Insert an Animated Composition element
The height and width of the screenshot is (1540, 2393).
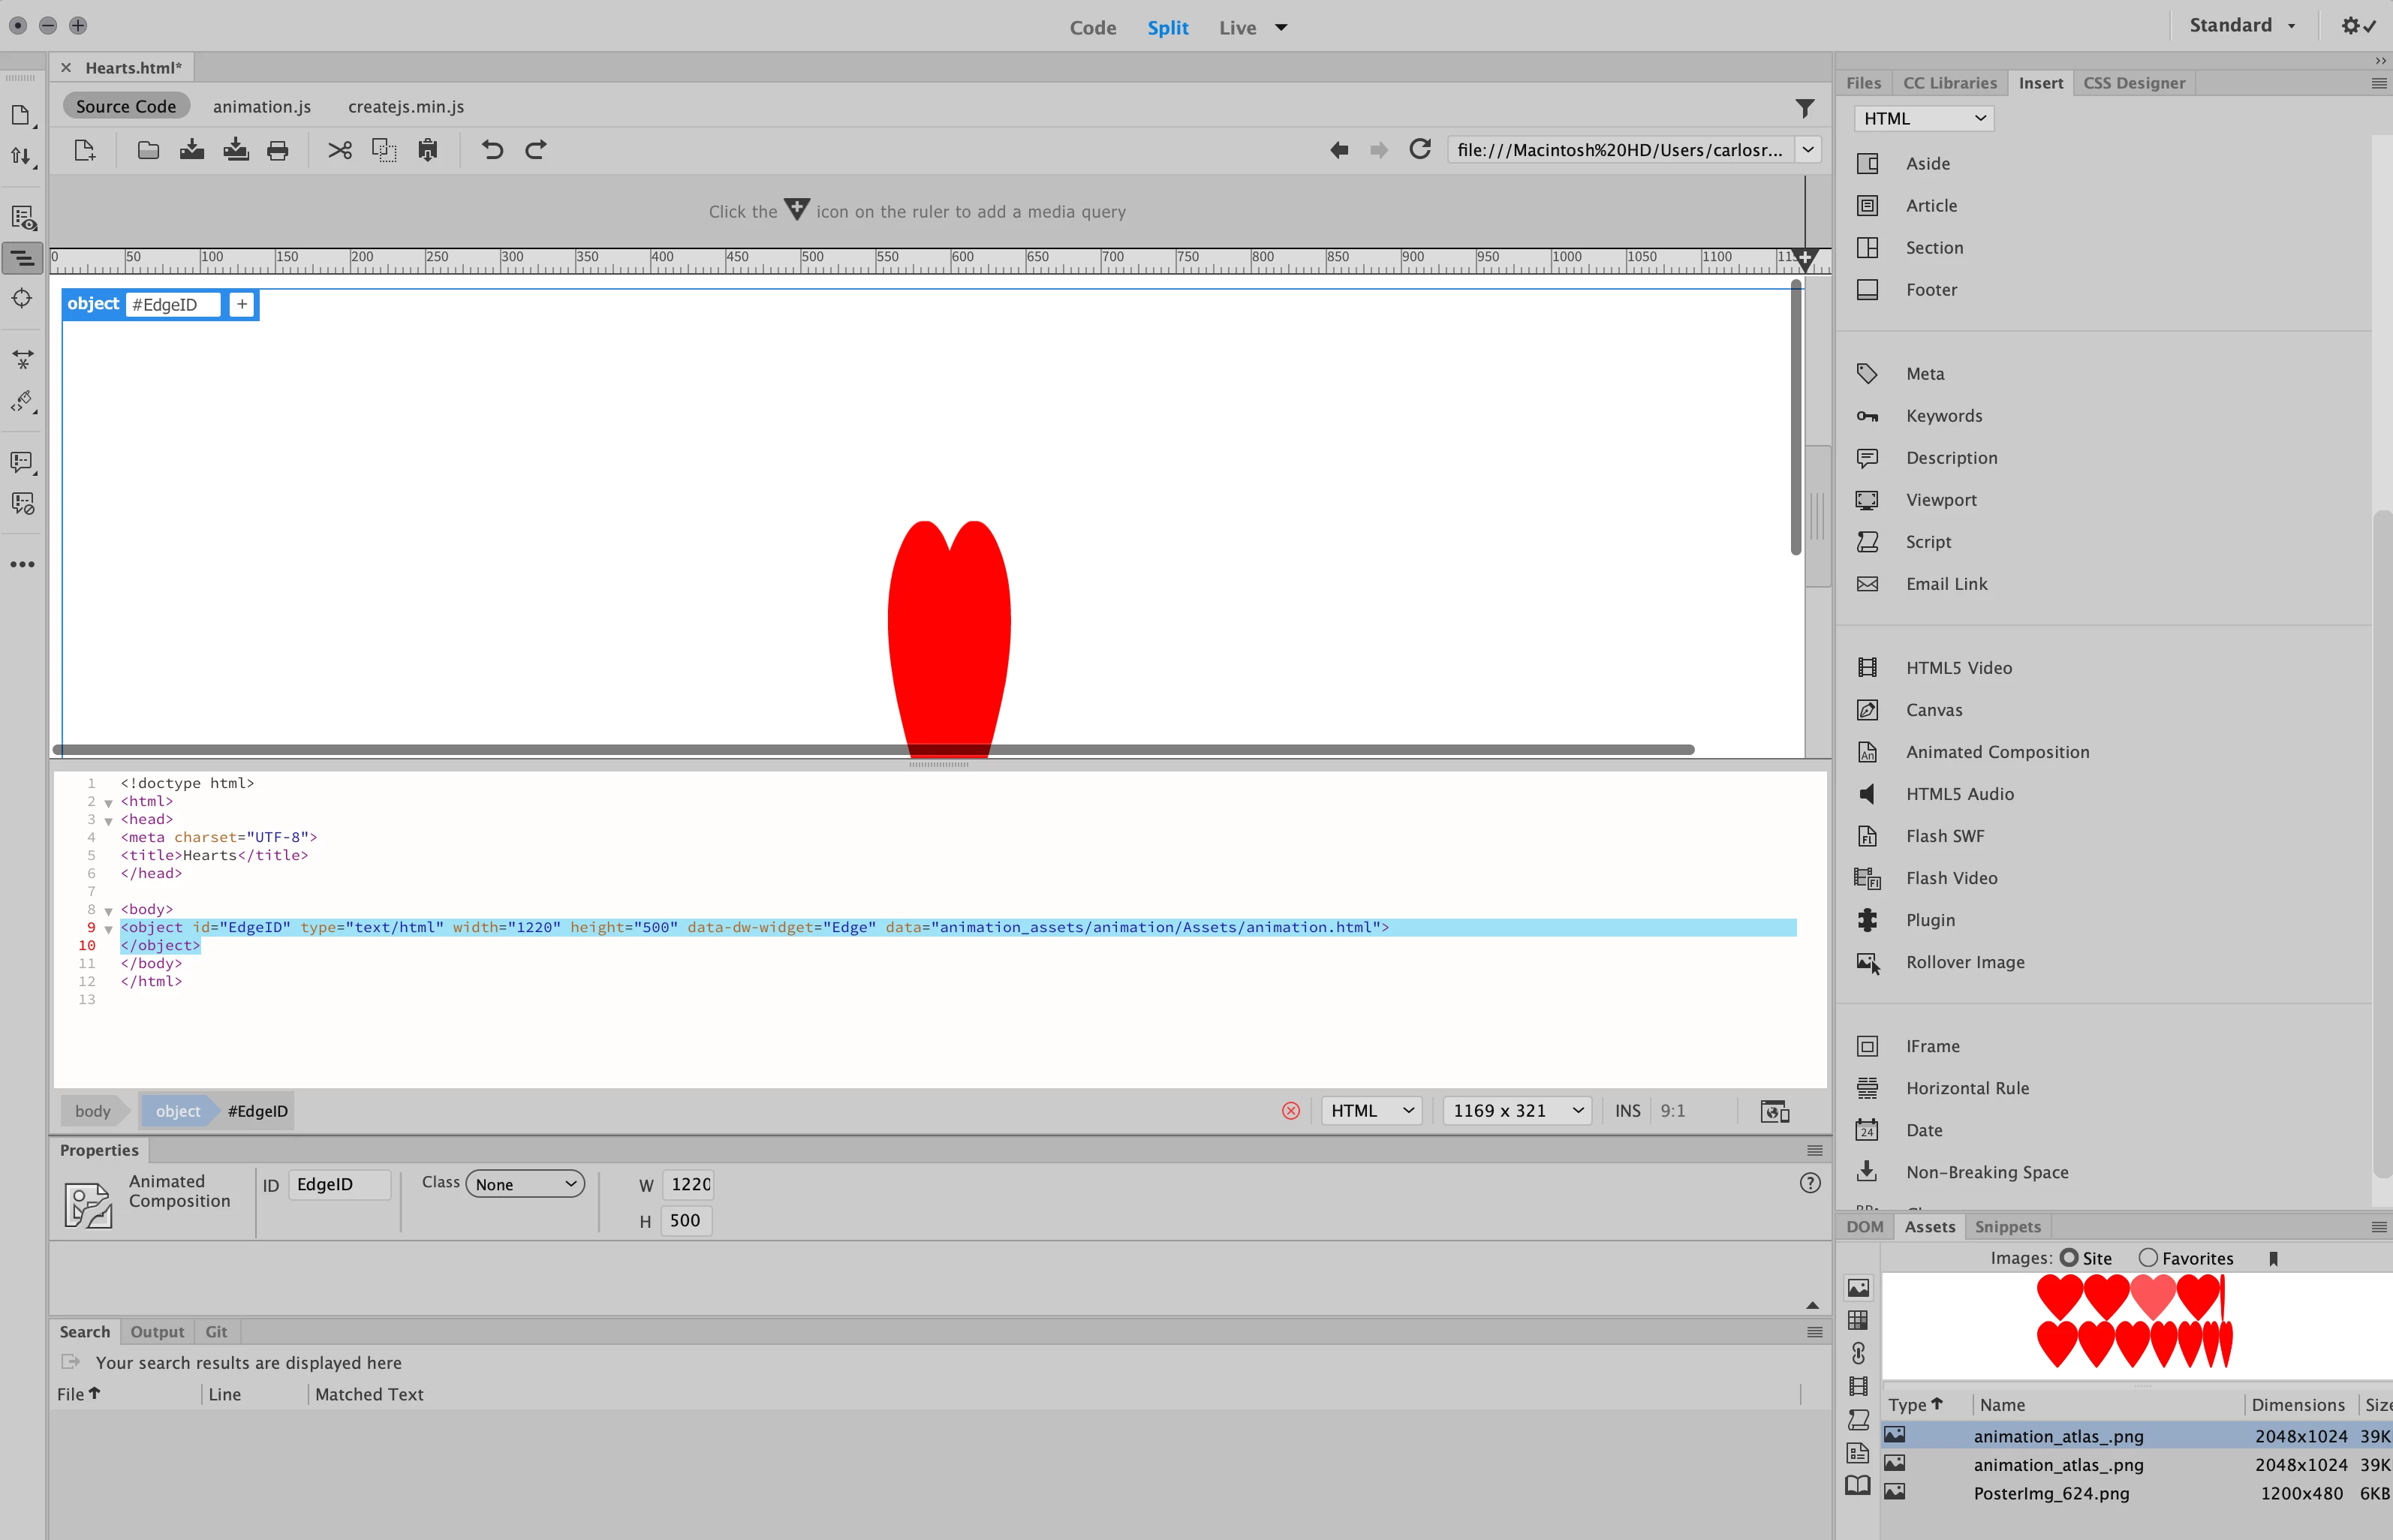1996,752
